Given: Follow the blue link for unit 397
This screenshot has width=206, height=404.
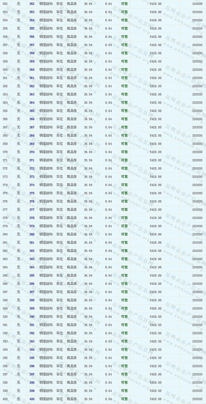Looking at the screenshot, I should tap(32, 374).
